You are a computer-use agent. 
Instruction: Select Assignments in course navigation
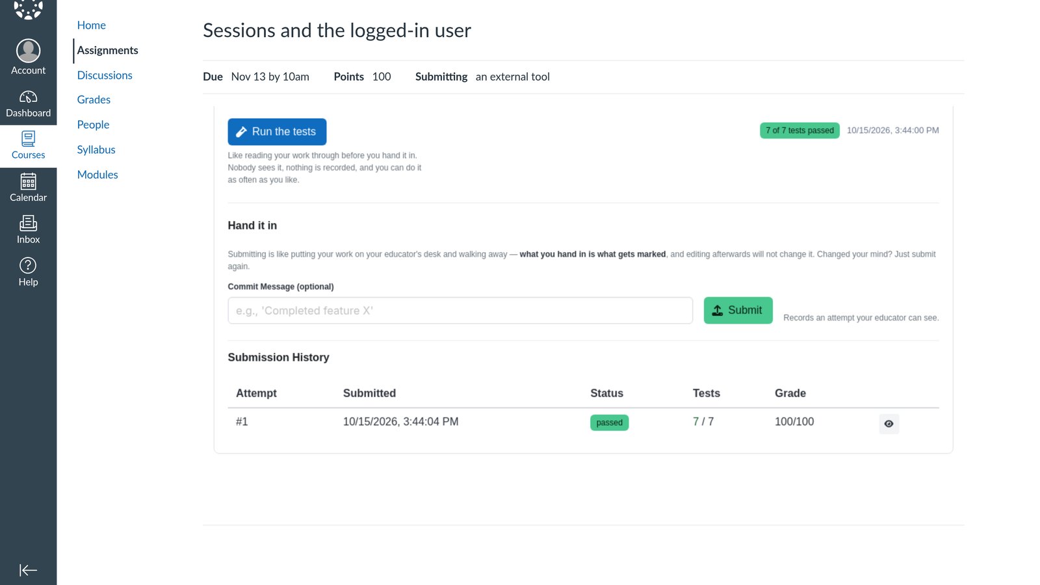point(107,50)
